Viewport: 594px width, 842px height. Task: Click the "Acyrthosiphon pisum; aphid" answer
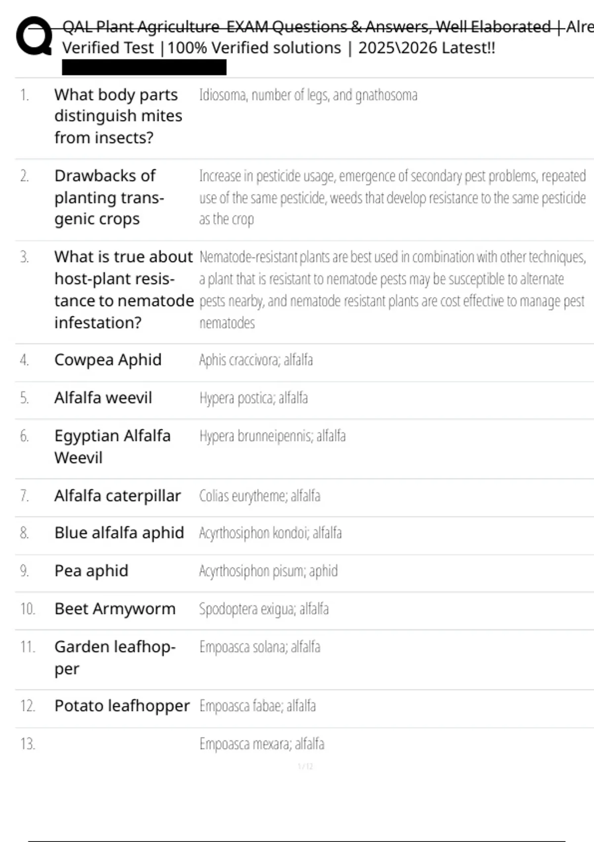coord(268,571)
